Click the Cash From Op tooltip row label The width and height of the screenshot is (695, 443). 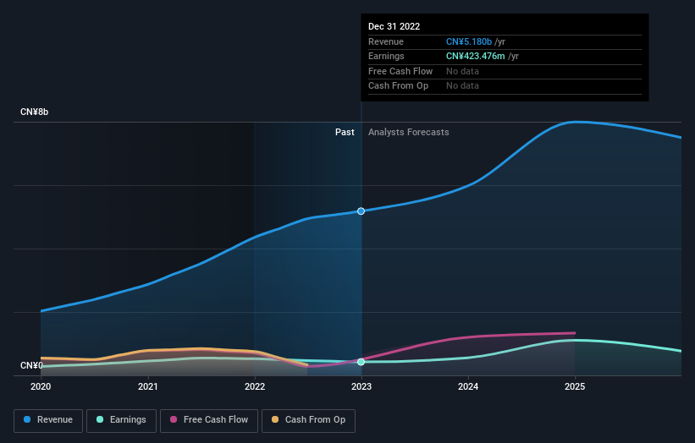[398, 86]
